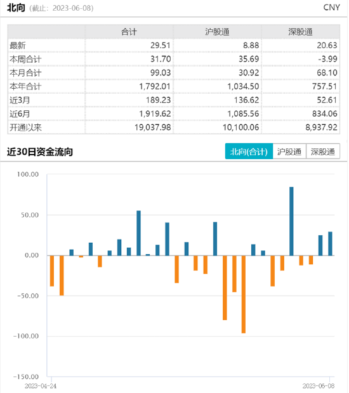Click the value 29.51 in the table
This screenshot has height=393, width=349.
point(161,46)
